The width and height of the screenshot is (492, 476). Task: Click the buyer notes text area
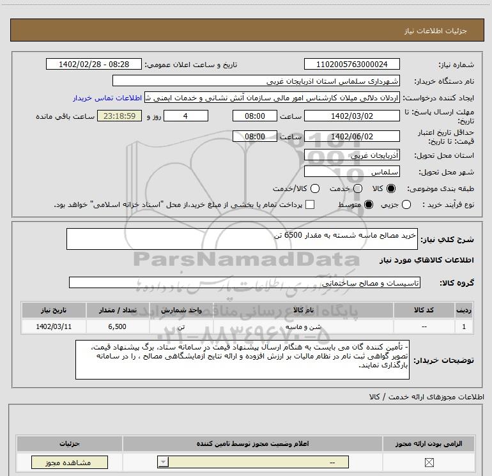[242, 360]
